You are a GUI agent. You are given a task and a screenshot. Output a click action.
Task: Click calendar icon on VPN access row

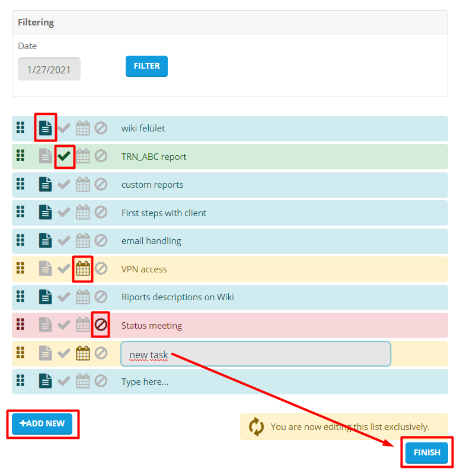pos(83,269)
